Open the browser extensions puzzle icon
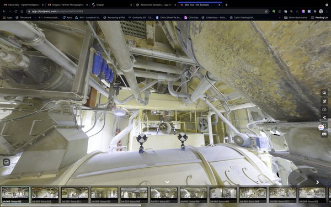Viewport: 331px width, 207px height. pos(315,12)
